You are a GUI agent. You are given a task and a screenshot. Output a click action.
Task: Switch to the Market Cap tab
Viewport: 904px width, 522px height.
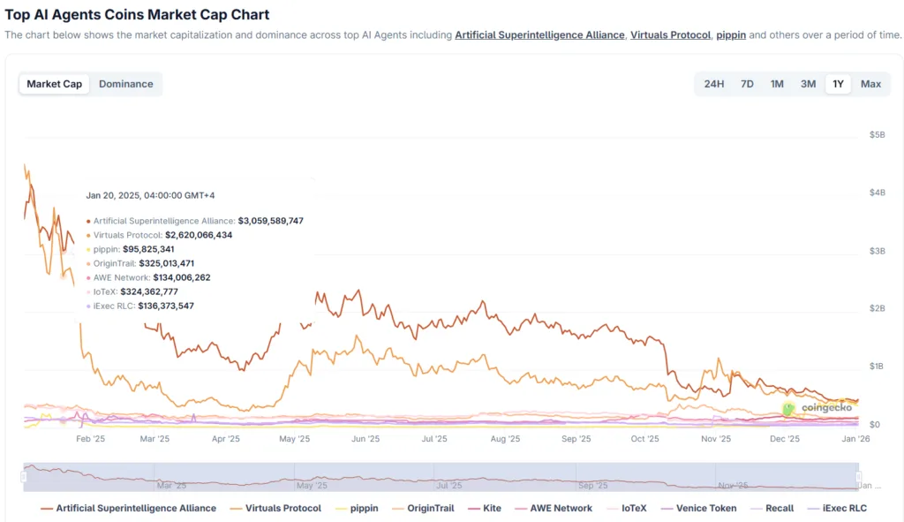point(54,84)
